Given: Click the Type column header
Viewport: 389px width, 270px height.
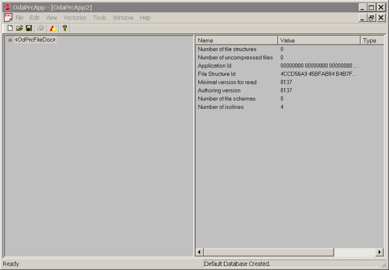Looking at the screenshot, I should [x=372, y=40].
